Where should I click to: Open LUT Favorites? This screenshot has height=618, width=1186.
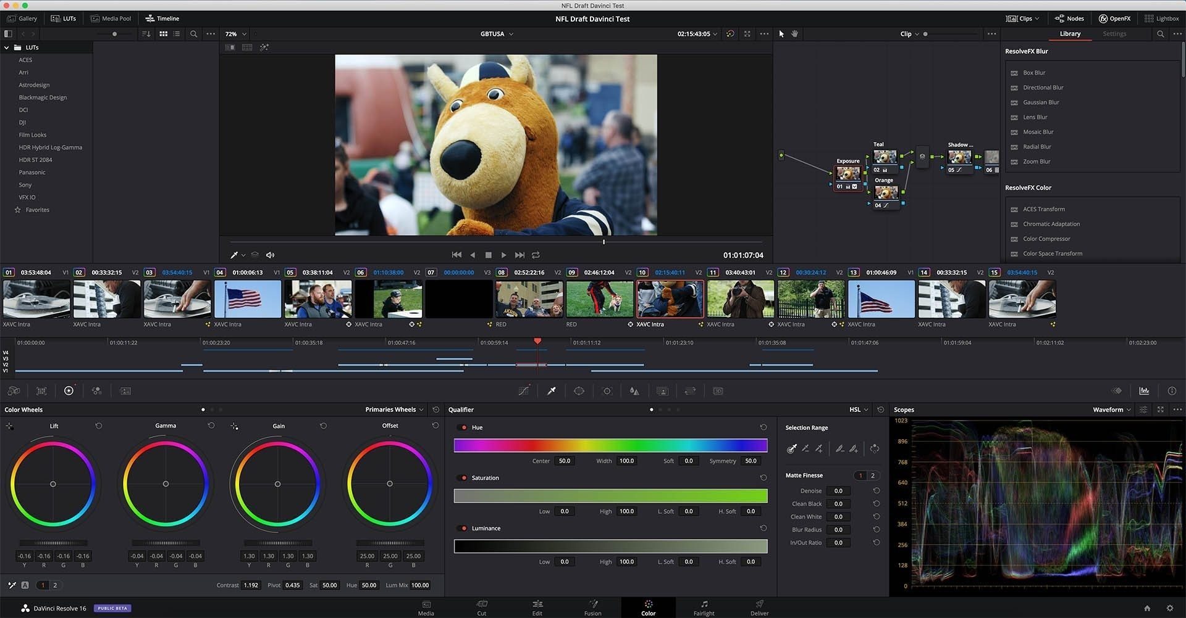click(x=37, y=210)
